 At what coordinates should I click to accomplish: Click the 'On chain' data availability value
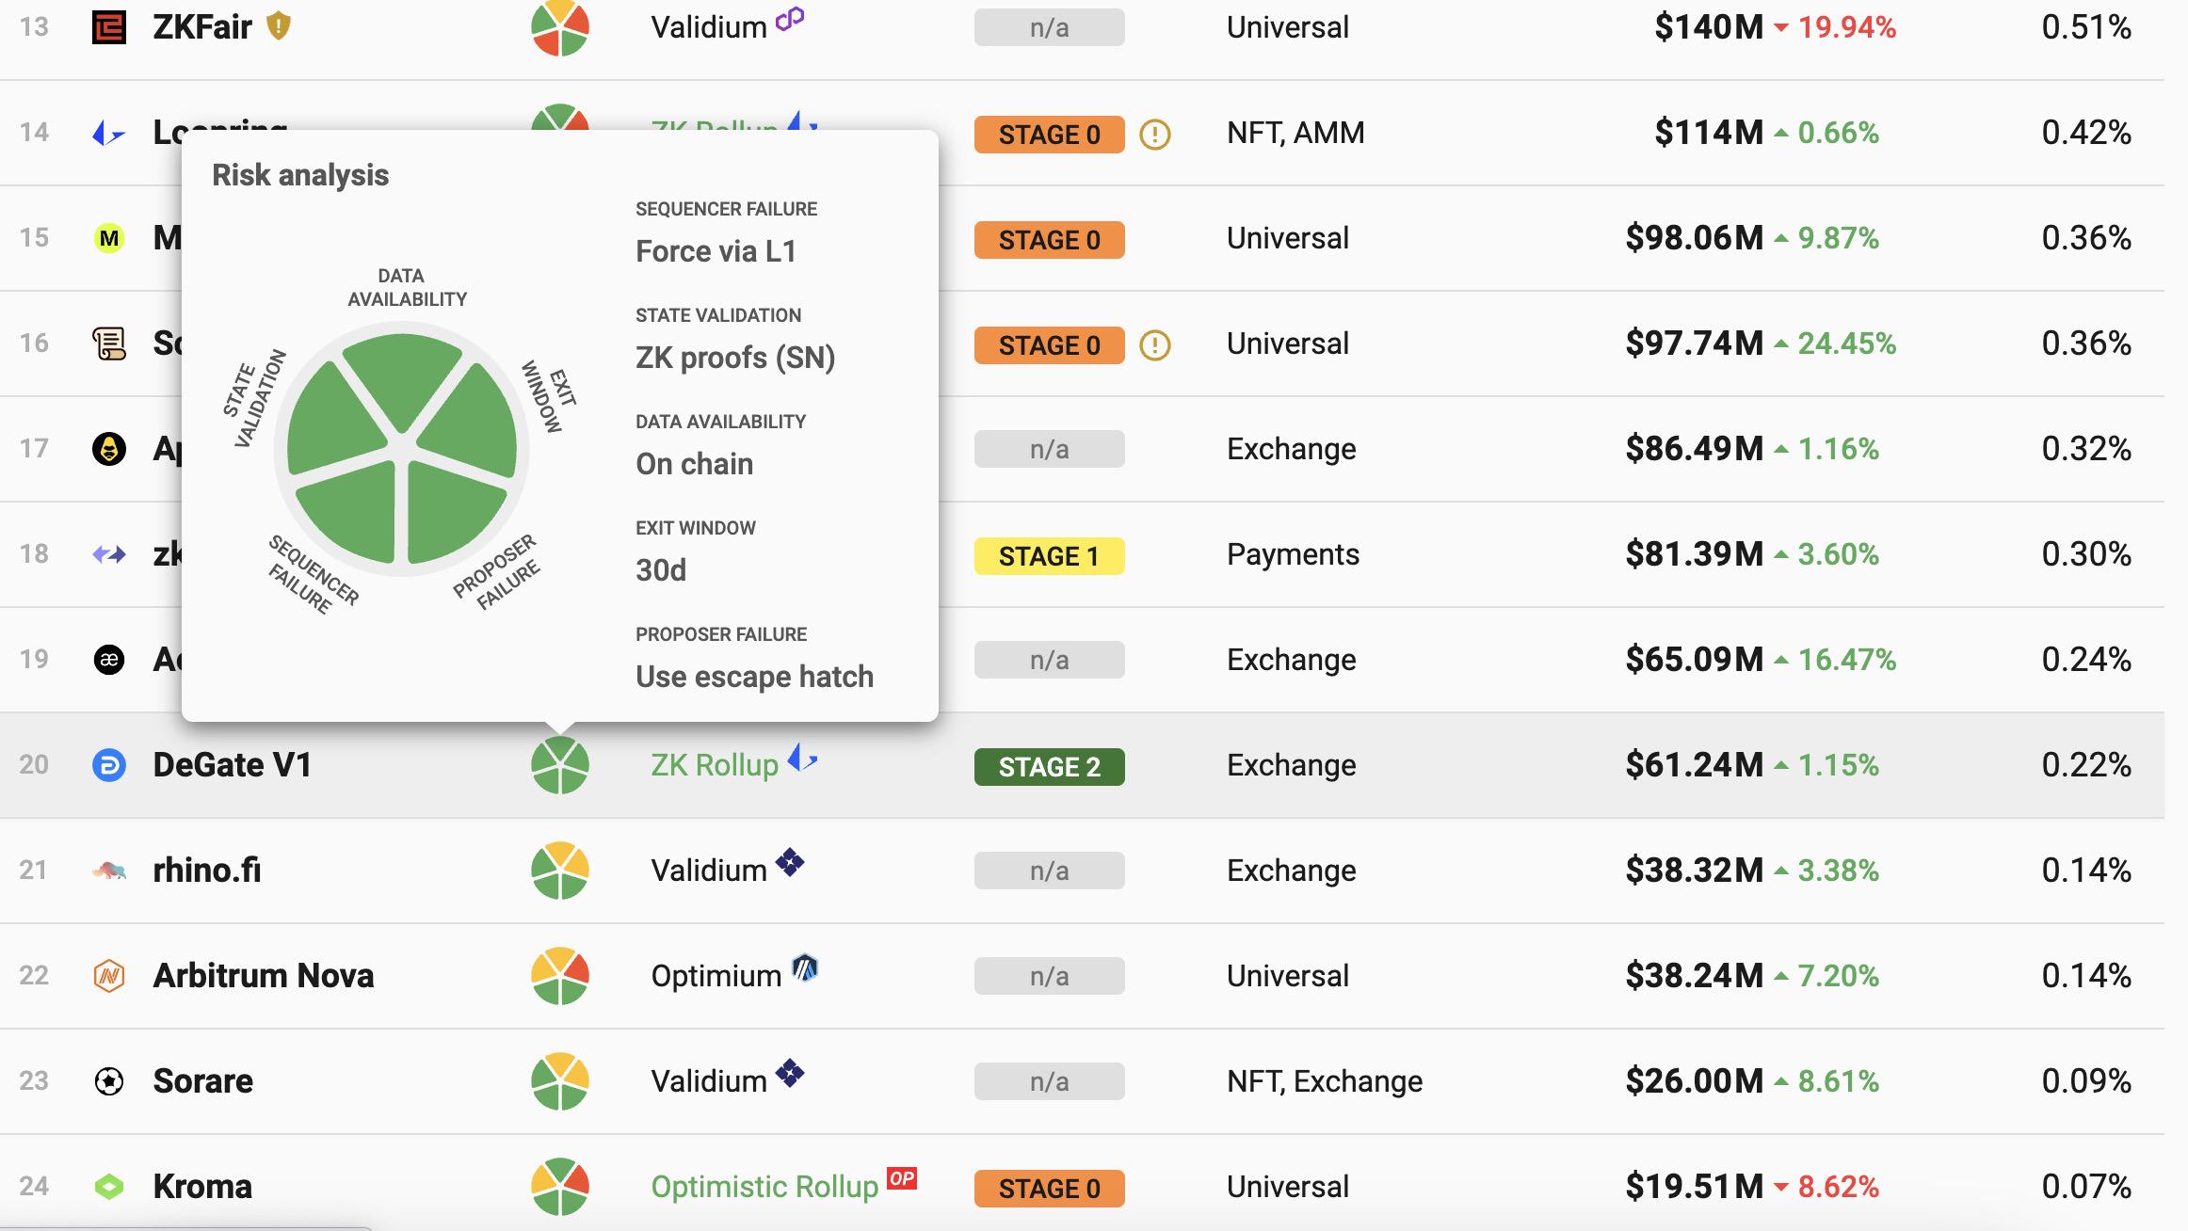pos(695,464)
